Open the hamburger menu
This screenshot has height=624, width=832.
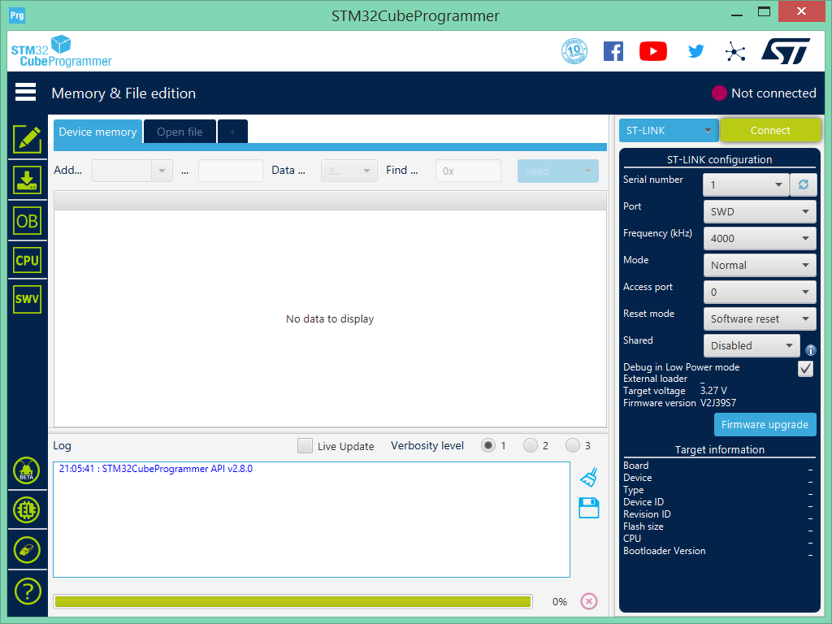(25, 93)
